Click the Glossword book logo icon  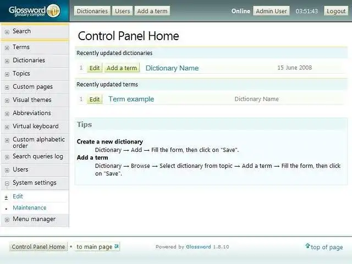tap(53, 11)
